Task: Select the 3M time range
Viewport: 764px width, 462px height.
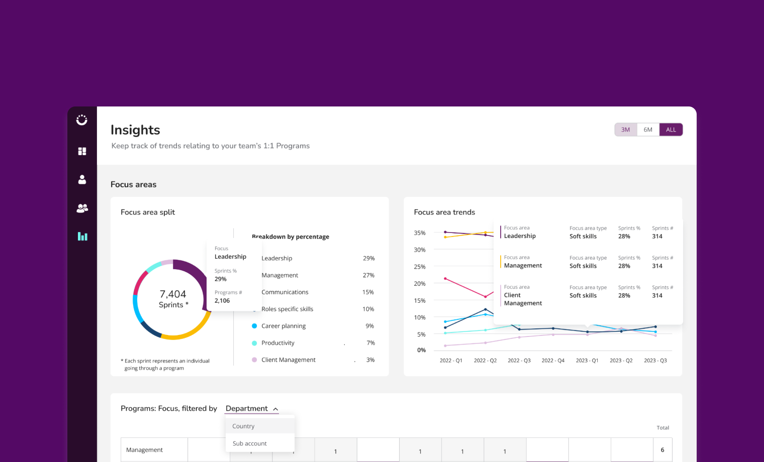Action: tap(626, 130)
